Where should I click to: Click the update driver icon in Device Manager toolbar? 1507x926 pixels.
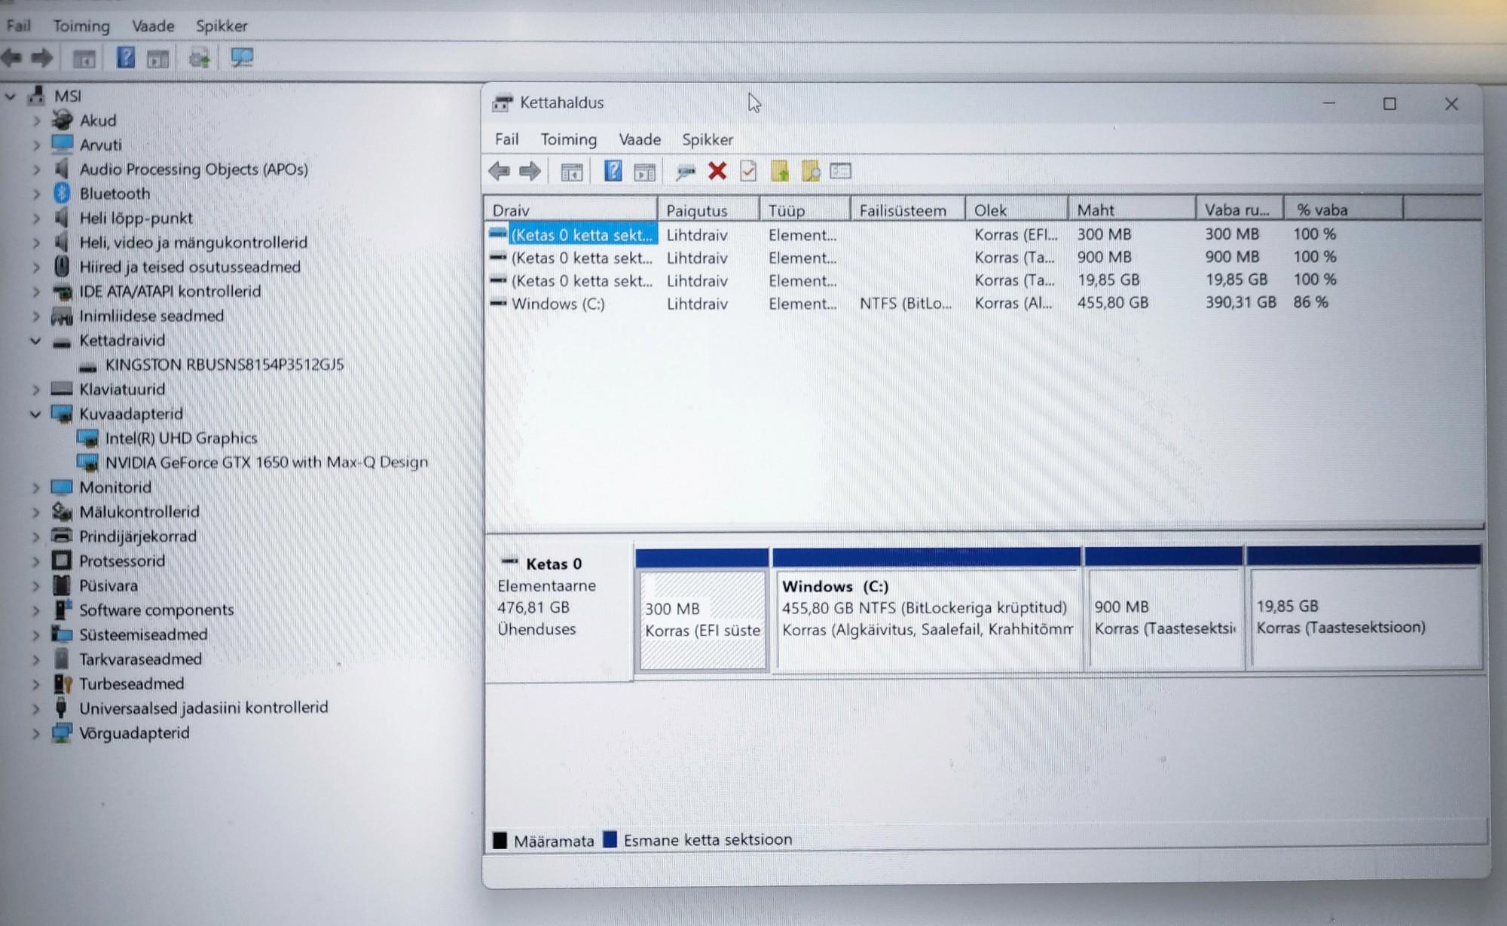(x=200, y=58)
